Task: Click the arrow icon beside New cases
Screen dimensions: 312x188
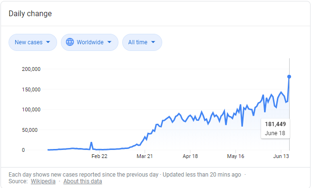Action: 48,42
